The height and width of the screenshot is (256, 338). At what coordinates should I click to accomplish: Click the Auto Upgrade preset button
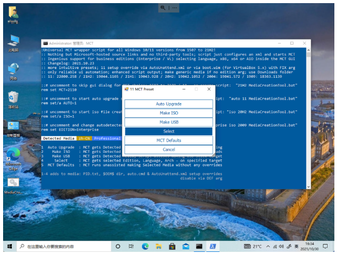[x=168, y=104]
